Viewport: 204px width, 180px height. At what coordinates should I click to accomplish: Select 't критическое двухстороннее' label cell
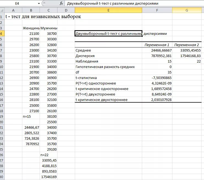[x=108, y=100]
